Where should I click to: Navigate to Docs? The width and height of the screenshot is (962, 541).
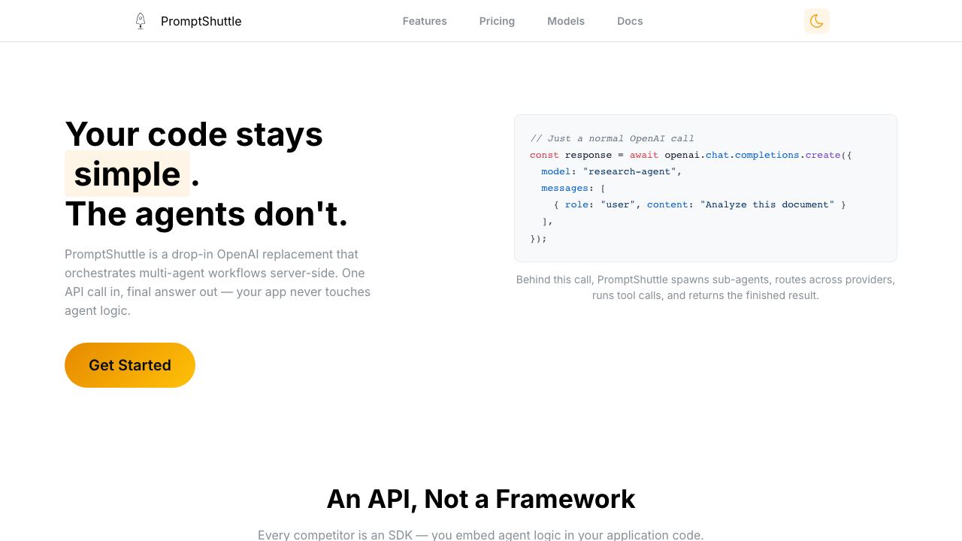630,21
